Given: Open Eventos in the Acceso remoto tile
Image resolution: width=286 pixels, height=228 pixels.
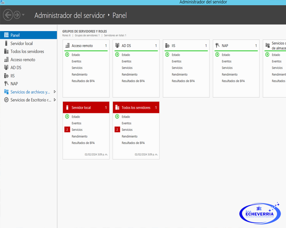Looking at the screenshot, I should click(77, 61).
